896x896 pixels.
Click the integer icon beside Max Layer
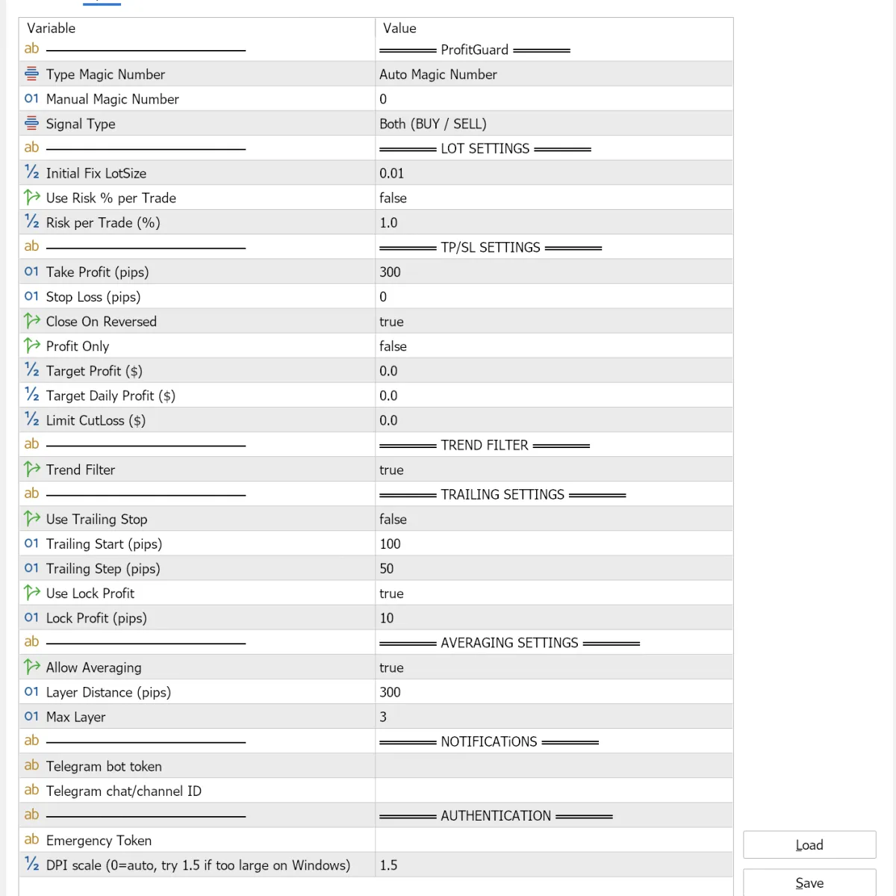coord(31,716)
